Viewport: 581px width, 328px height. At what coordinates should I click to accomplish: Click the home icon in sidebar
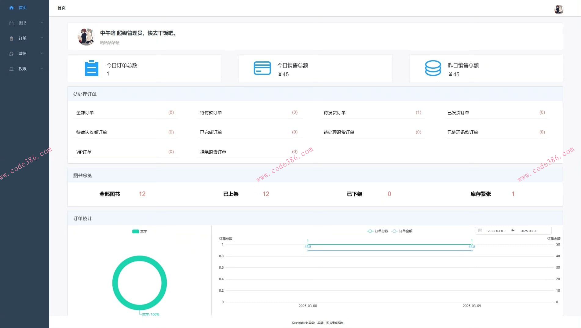(11, 8)
